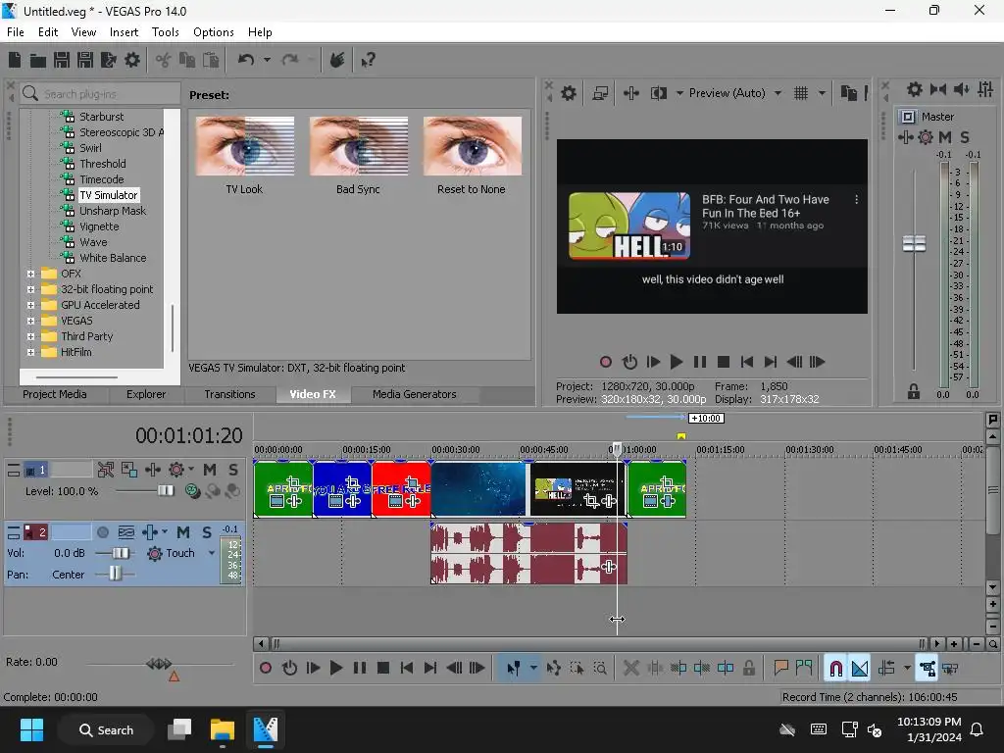Open Master bus audio properties gear
Screen dimensions: 1004x753
click(x=915, y=89)
